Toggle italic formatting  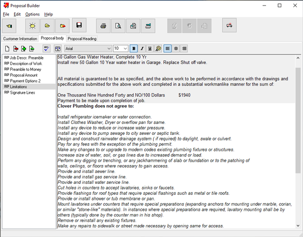[x=142, y=49]
